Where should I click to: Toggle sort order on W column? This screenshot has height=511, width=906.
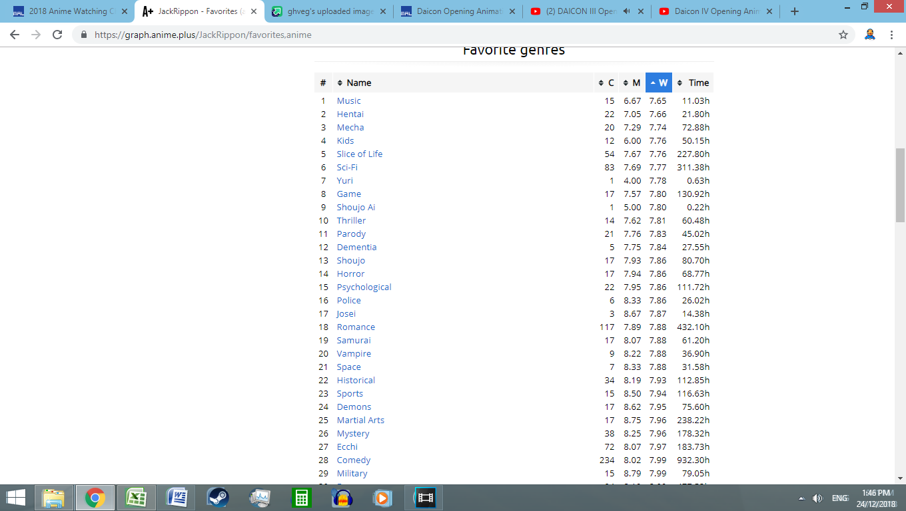point(658,83)
